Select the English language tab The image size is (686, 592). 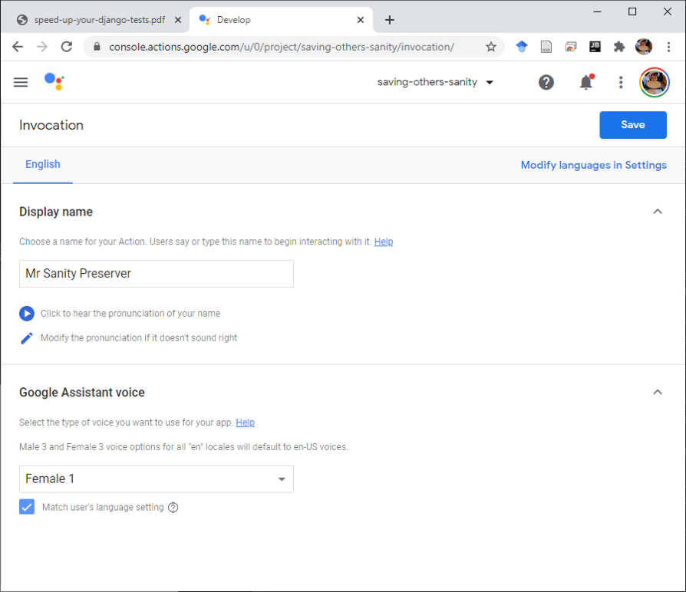point(43,164)
